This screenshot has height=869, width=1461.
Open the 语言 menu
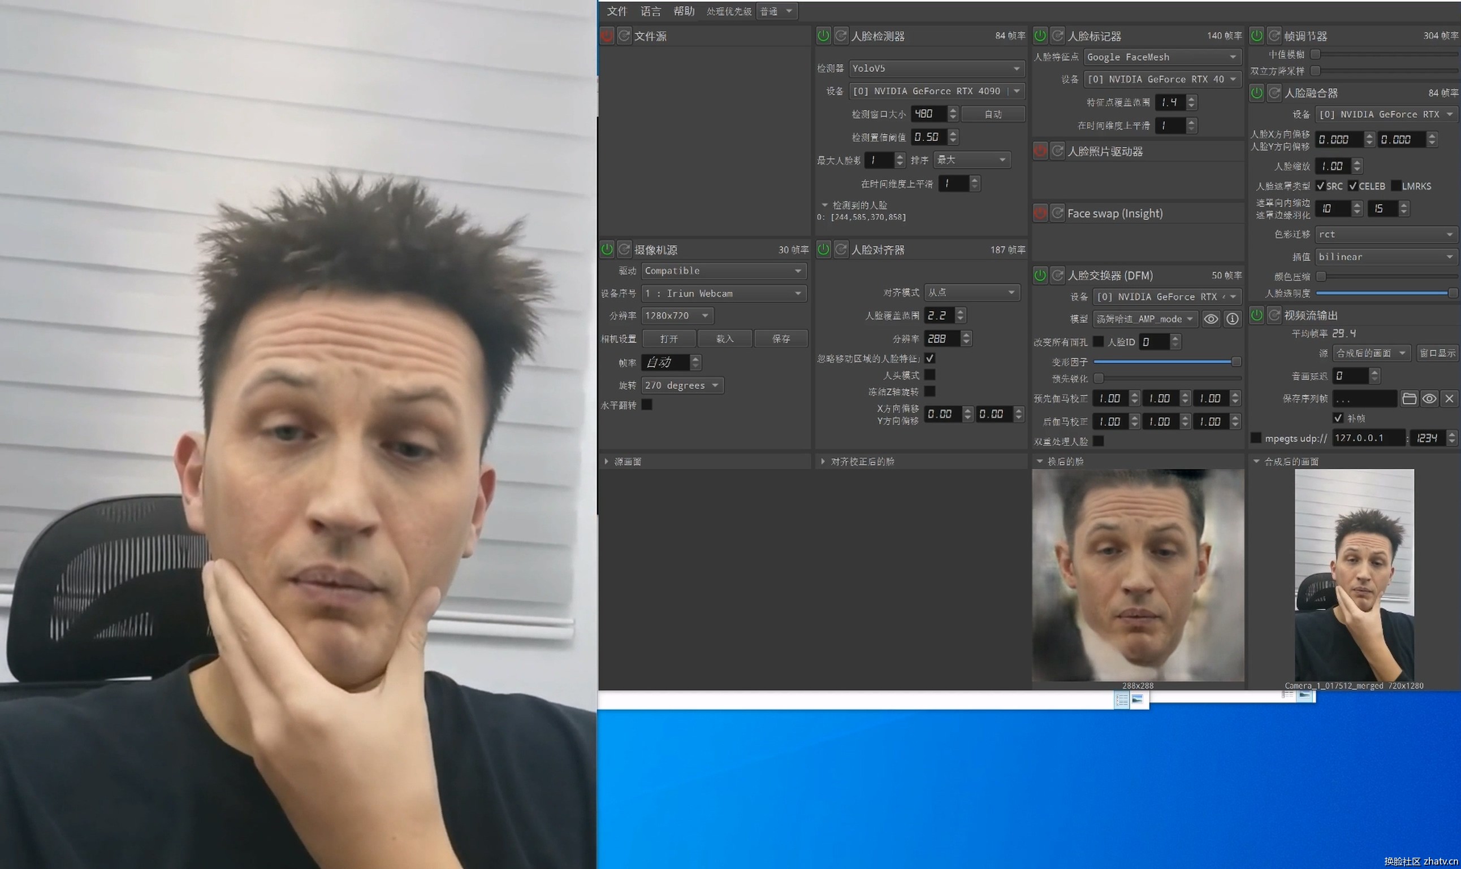pyautogui.click(x=650, y=11)
